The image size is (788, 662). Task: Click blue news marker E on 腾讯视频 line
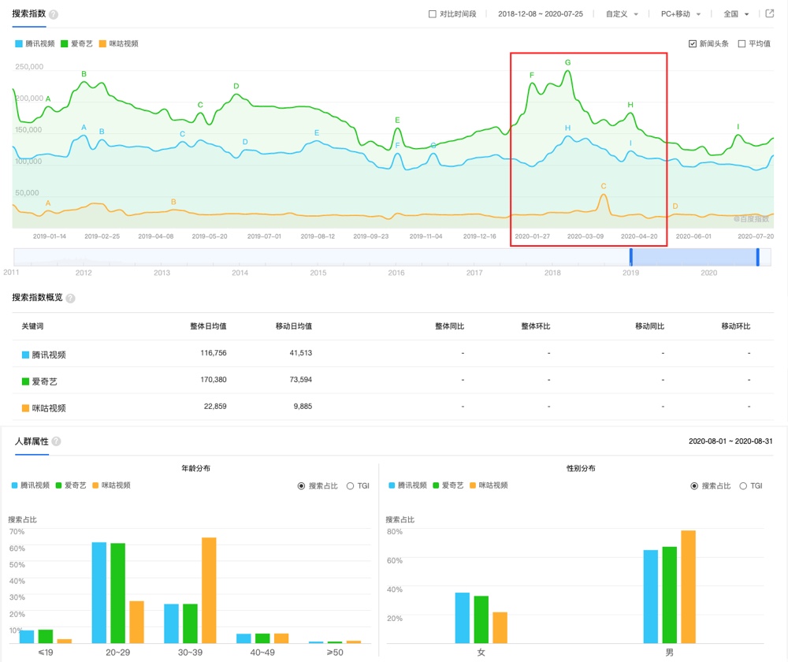click(317, 132)
